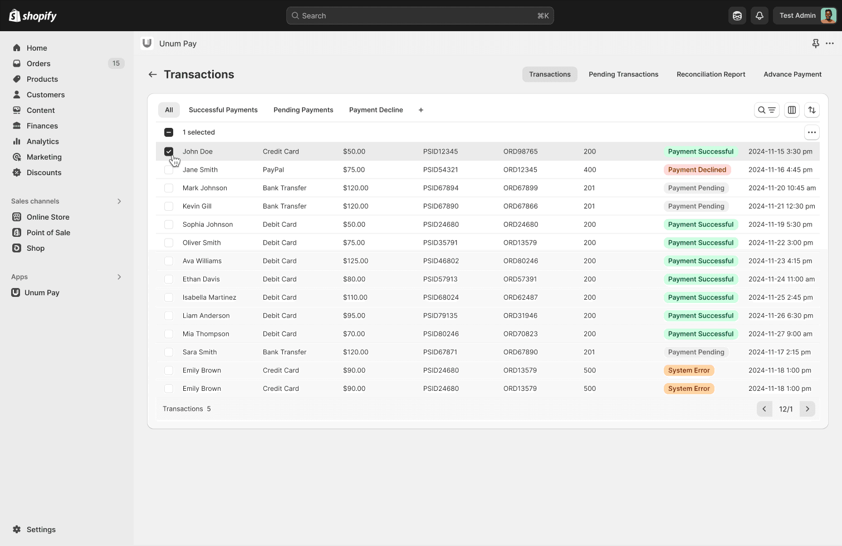Image resolution: width=842 pixels, height=546 pixels.
Task: Expand the Sales channels section
Action: click(x=119, y=201)
